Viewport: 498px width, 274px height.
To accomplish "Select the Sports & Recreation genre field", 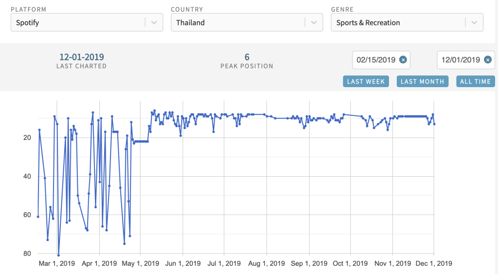I will click(397, 22).
